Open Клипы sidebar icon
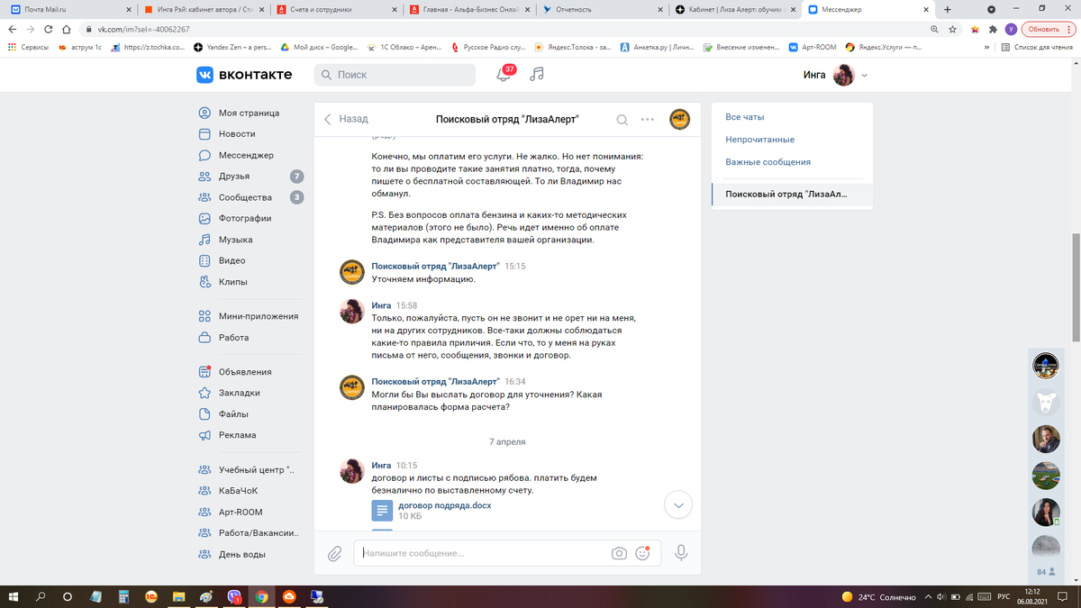The width and height of the screenshot is (1081, 608). tap(204, 282)
